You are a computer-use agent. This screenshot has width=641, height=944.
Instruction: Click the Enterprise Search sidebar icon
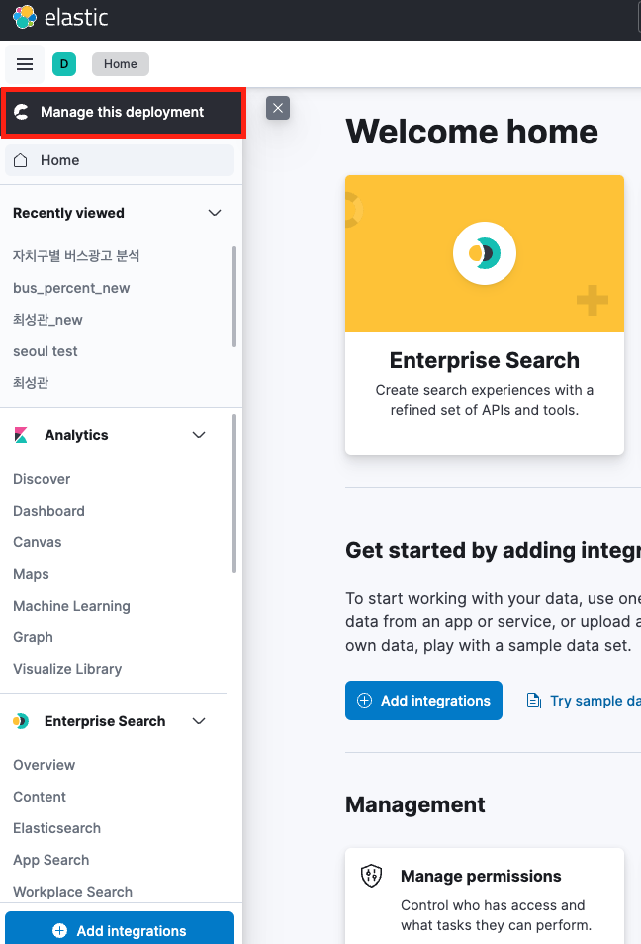(21, 721)
